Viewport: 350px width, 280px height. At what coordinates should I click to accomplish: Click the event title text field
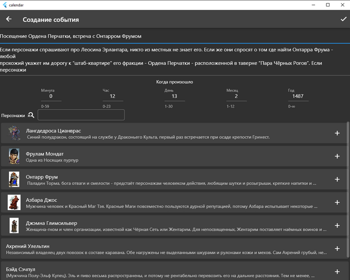click(x=175, y=36)
